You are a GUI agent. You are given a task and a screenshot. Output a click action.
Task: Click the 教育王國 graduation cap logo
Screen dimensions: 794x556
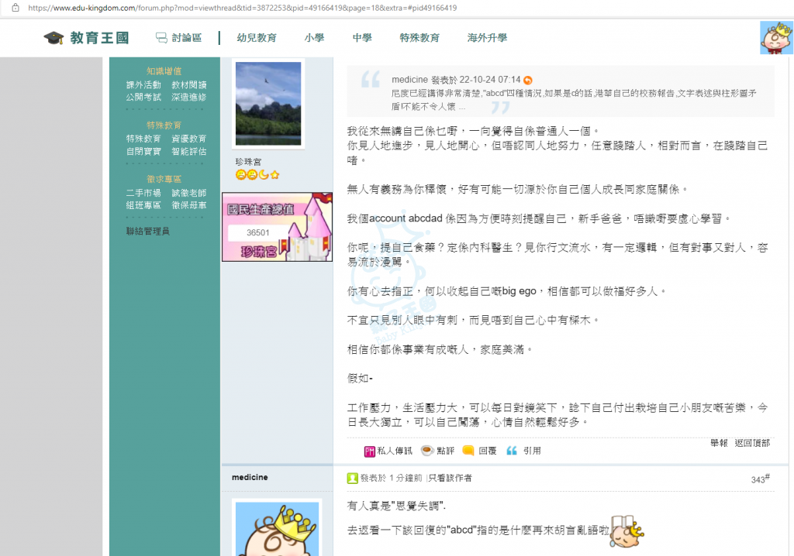coord(54,38)
